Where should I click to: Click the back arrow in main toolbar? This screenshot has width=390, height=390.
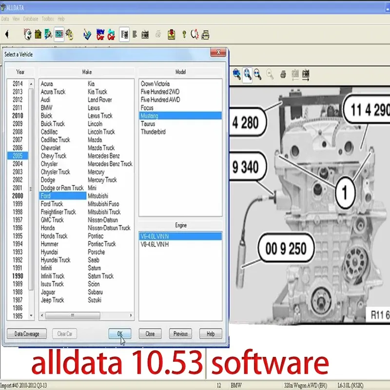(7, 35)
